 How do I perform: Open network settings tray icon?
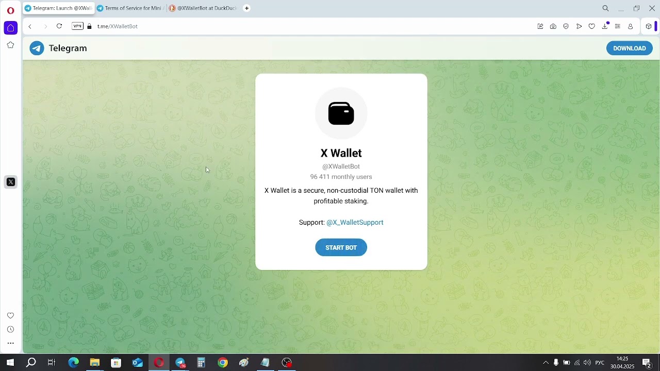click(577, 363)
